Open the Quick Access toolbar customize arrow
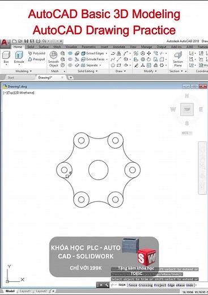Viewport: 208px width, 295px height. click(x=61, y=41)
